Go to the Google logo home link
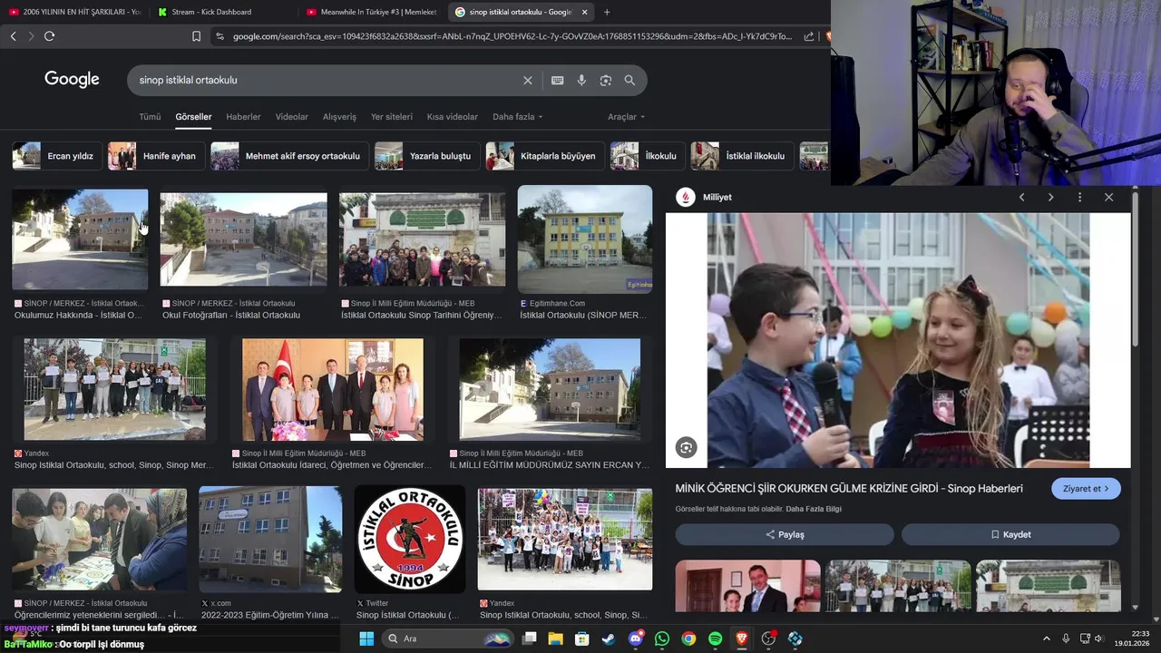This screenshot has height=653, width=1161. click(x=72, y=80)
